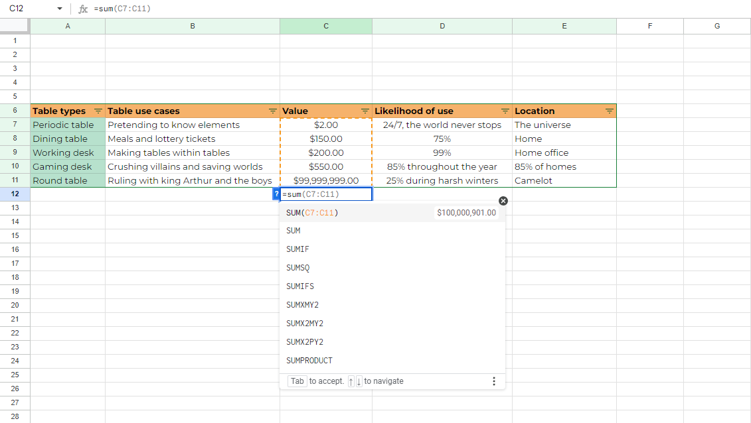Click the Making tables within tables cell
The image size is (751, 423).
[193, 152]
